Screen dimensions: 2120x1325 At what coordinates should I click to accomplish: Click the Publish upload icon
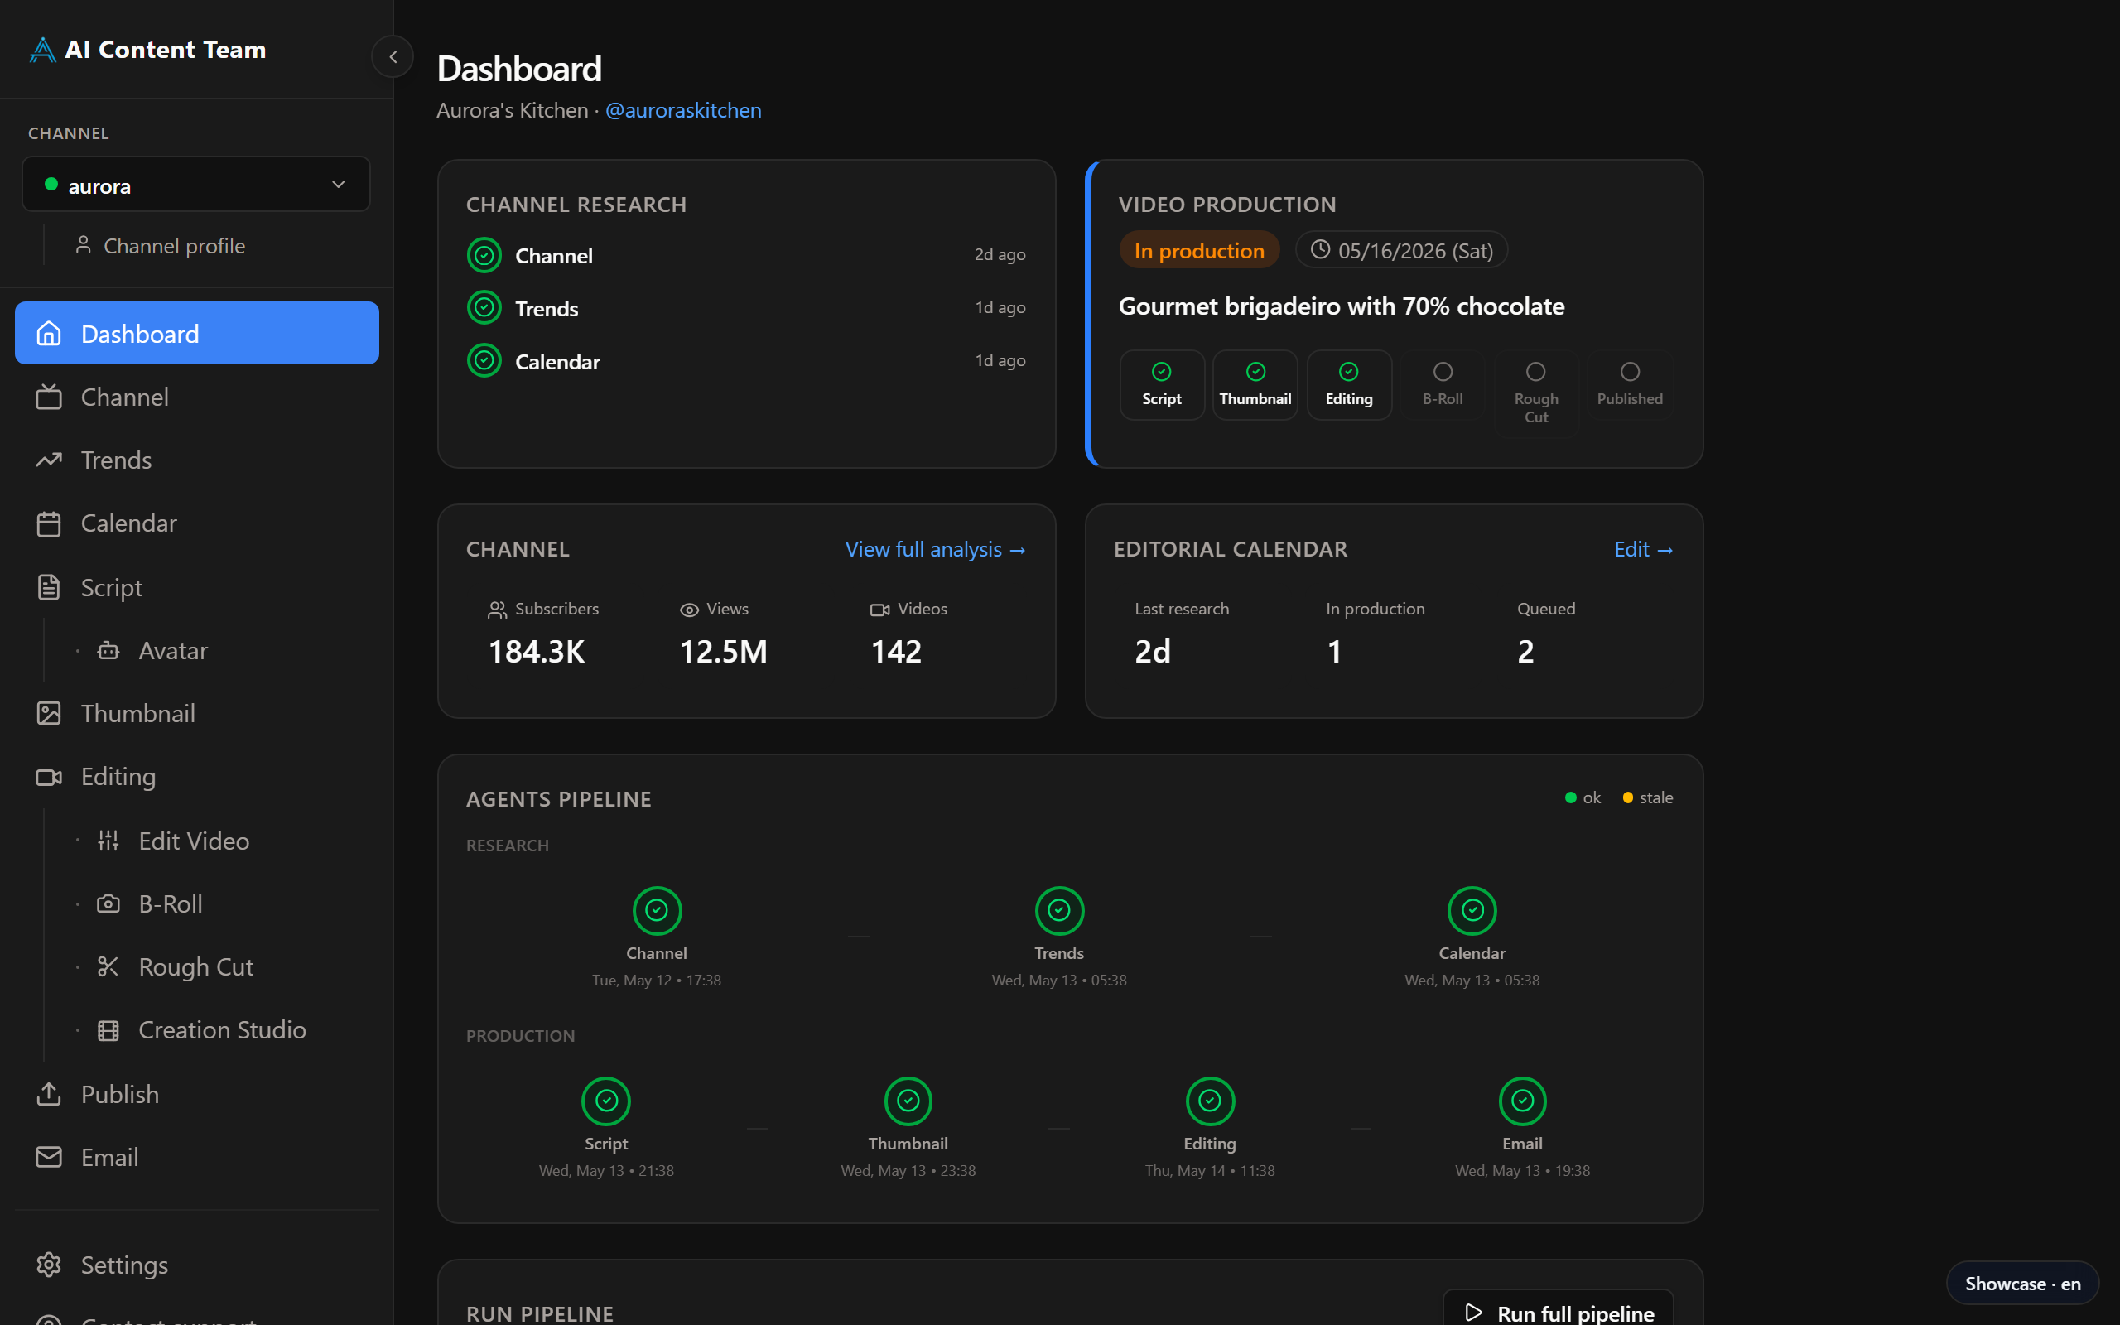(49, 1094)
